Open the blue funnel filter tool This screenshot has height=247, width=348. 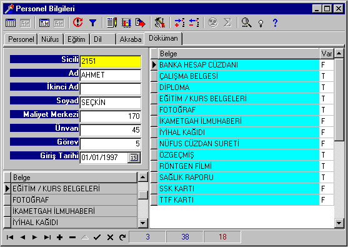(x=92, y=23)
